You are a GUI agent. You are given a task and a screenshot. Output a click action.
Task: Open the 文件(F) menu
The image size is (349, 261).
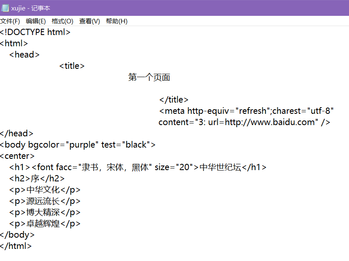point(10,21)
